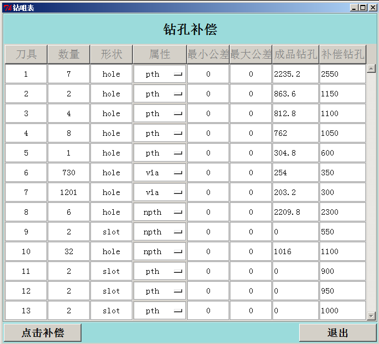Click the 形状 column header
Screen dimensions: 379x344
click(x=112, y=54)
